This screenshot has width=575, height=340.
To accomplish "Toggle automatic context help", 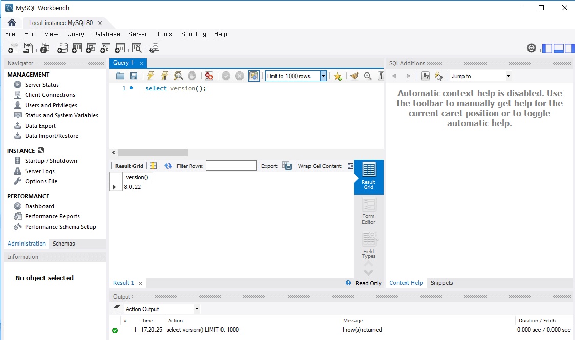I will coord(438,76).
